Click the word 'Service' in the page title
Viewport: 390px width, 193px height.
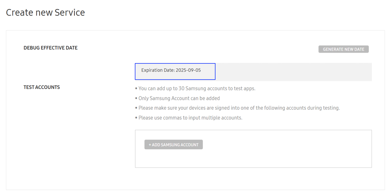point(70,12)
